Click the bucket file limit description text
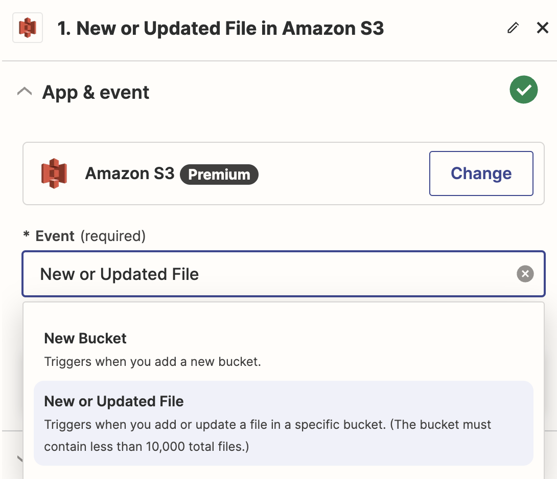The height and width of the screenshot is (479, 557). coord(267,435)
